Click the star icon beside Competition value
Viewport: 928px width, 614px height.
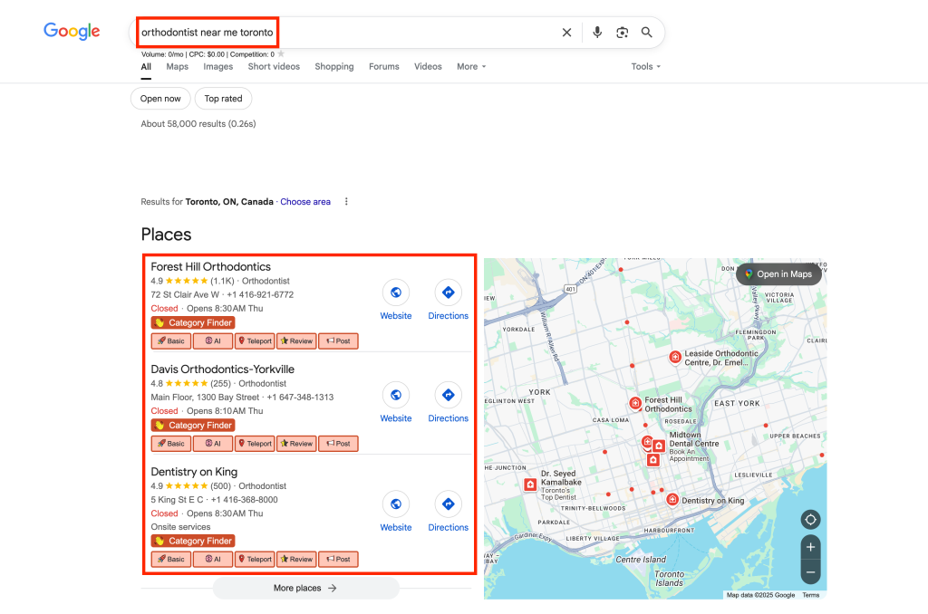coord(281,53)
